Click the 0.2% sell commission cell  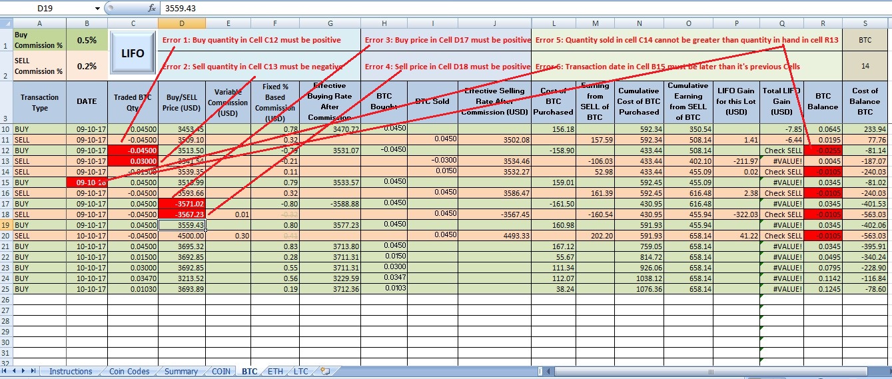pos(87,66)
